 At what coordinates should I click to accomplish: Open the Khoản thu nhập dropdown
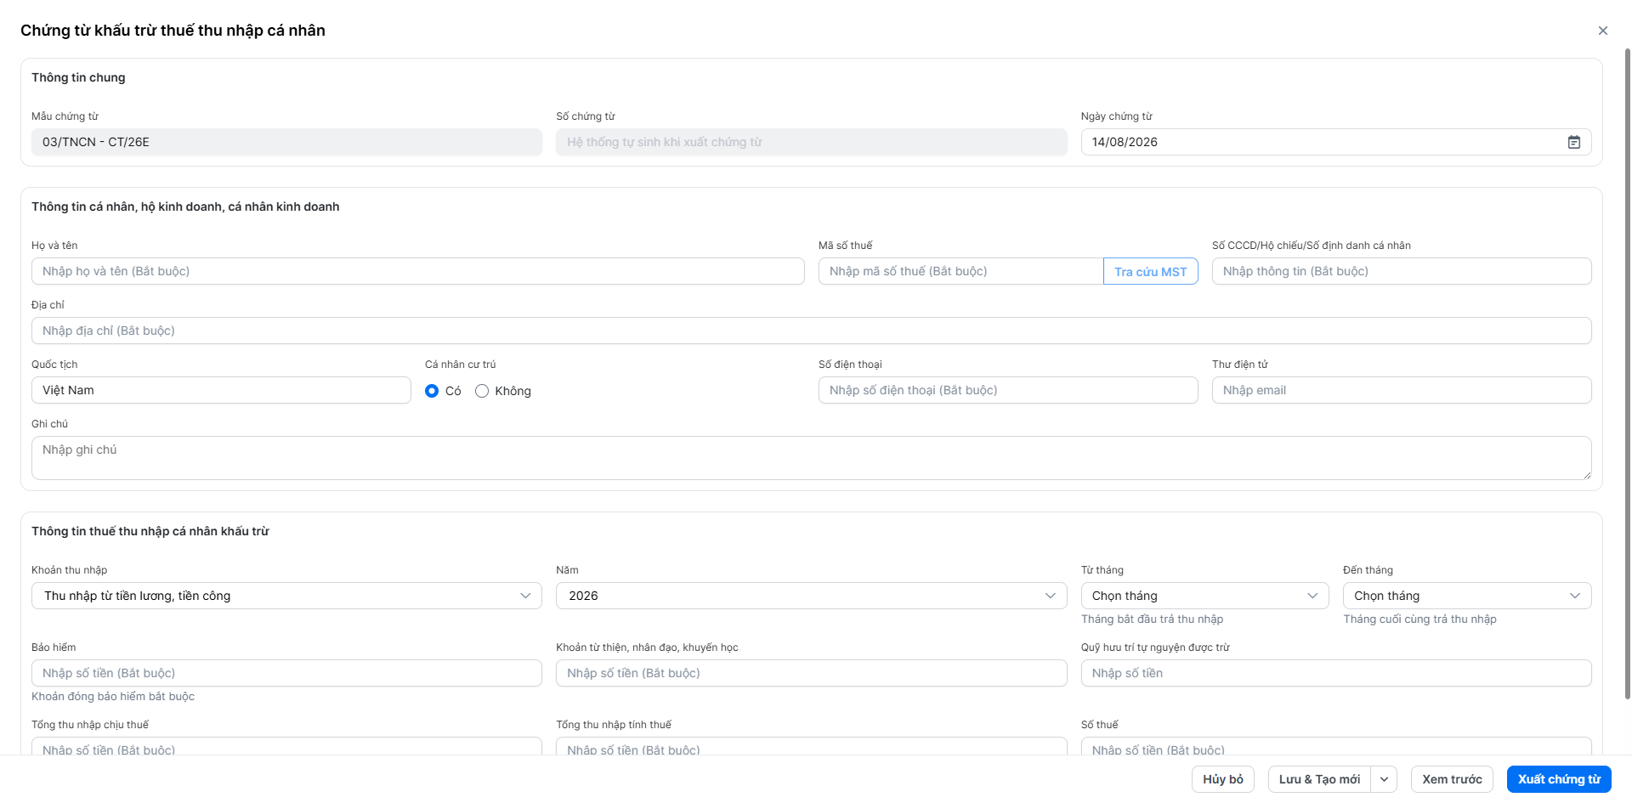[x=286, y=596]
